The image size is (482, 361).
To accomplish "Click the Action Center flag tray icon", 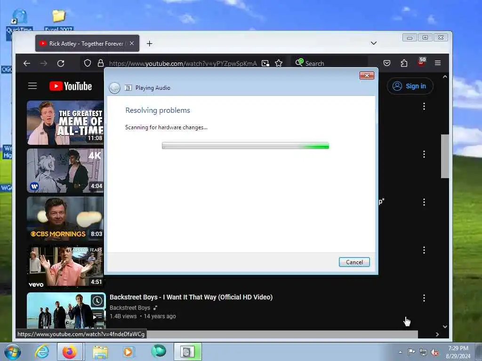I will click(411, 352).
